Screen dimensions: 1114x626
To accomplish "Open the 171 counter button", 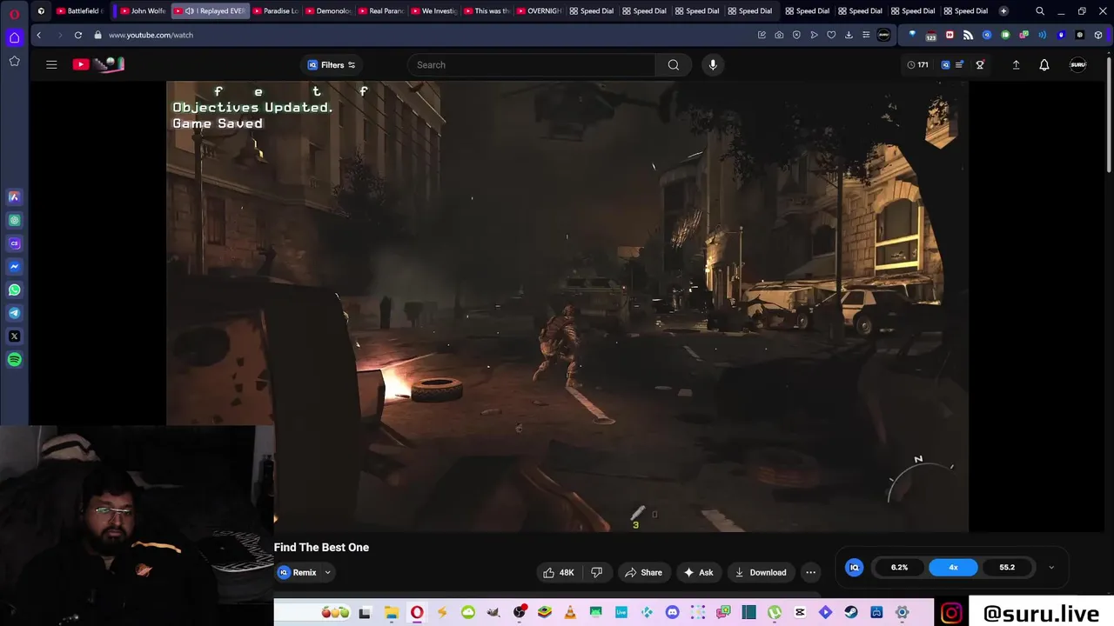I will (917, 64).
